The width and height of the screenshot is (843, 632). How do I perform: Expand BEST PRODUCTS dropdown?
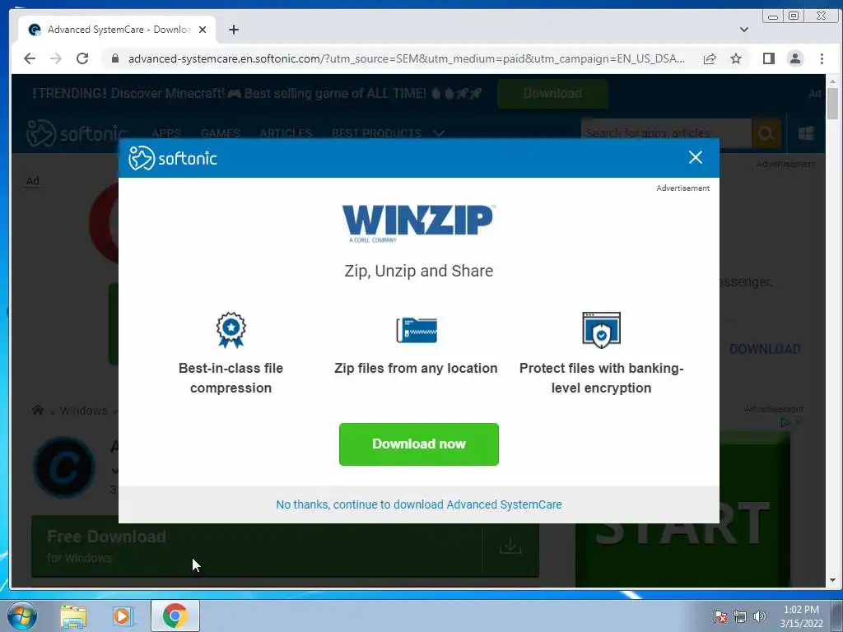pyautogui.click(x=388, y=133)
